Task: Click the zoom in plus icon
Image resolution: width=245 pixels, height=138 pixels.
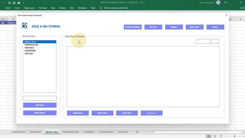Action: tap(243, 136)
